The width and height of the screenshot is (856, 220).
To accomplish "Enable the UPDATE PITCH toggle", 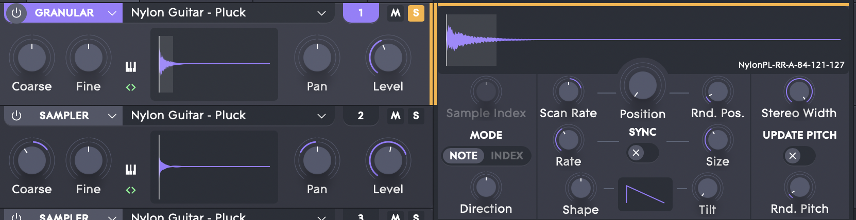I will pyautogui.click(x=799, y=156).
